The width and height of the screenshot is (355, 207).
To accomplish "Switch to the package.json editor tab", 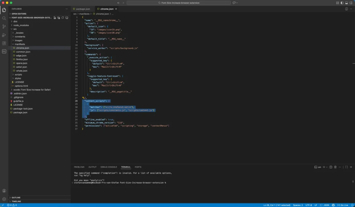I will 83,9.
